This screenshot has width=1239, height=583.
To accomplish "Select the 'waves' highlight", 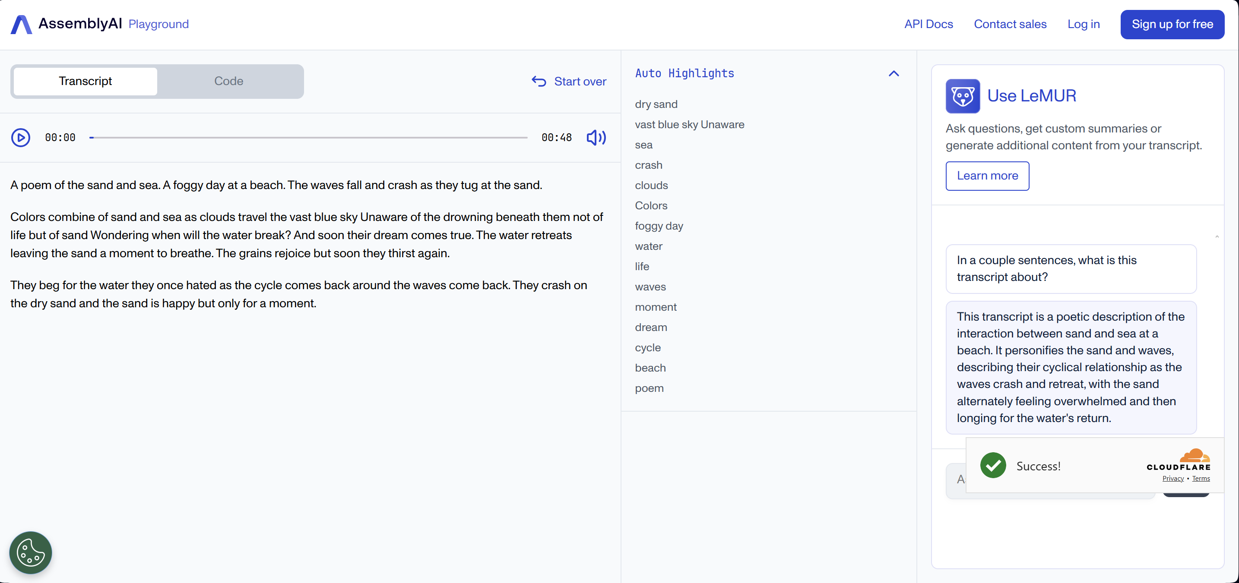I will (x=650, y=287).
